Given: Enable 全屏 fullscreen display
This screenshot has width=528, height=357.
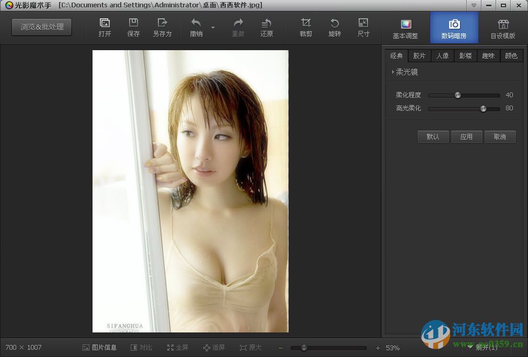Looking at the screenshot, I should click(178, 347).
